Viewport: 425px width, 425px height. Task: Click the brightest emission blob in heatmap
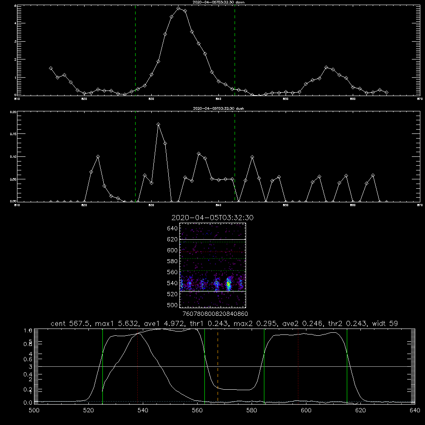click(x=229, y=284)
